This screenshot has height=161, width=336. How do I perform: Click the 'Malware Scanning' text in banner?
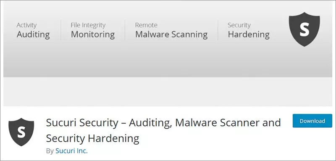(x=171, y=34)
